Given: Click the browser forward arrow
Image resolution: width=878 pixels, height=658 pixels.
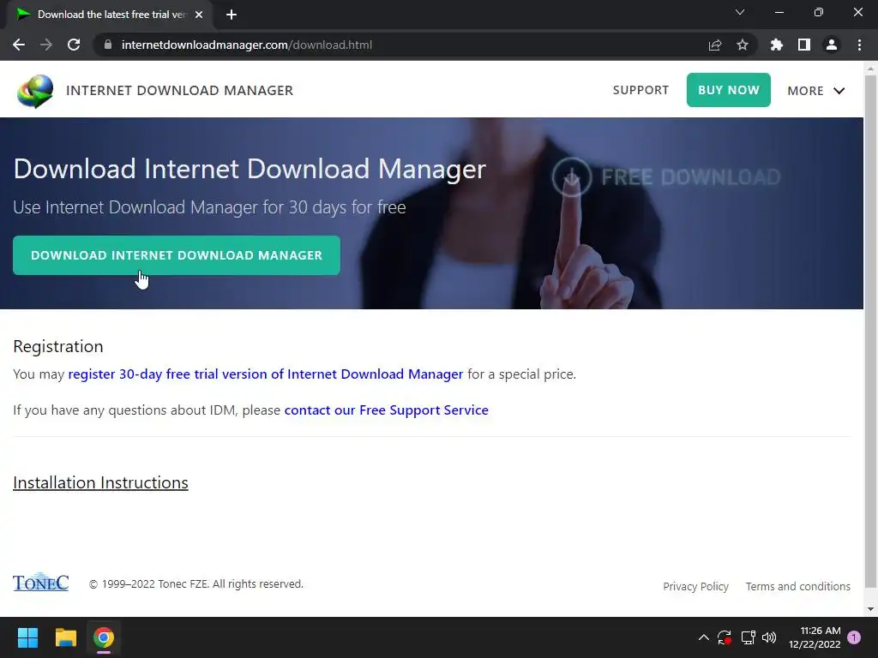Looking at the screenshot, I should pyautogui.click(x=46, y=45).
